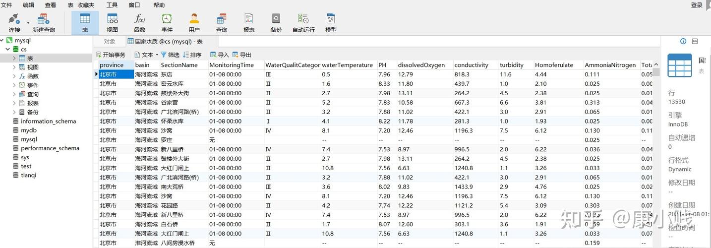This screenshot has height=248, width=711.
Task: Collapse the cs database tree node
Action: coord(8,49)
